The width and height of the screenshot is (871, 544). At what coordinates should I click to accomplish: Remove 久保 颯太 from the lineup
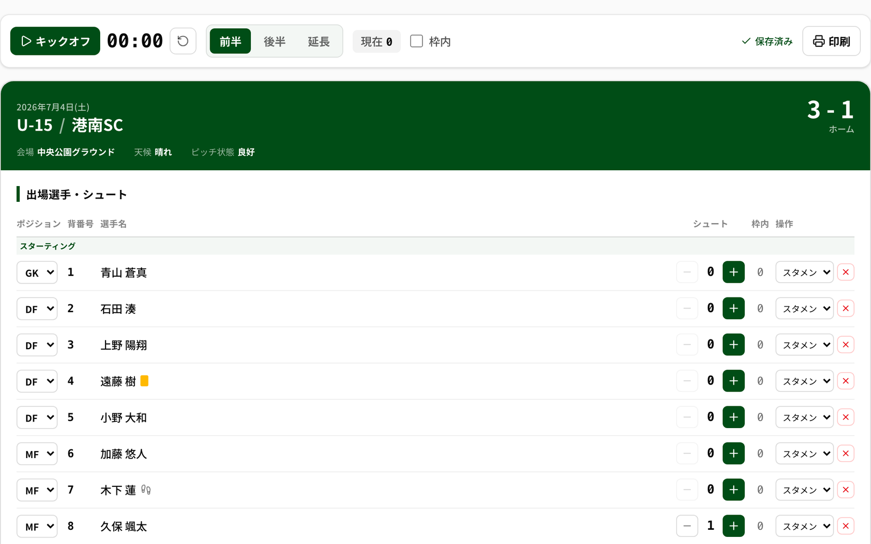click(845, 526)
